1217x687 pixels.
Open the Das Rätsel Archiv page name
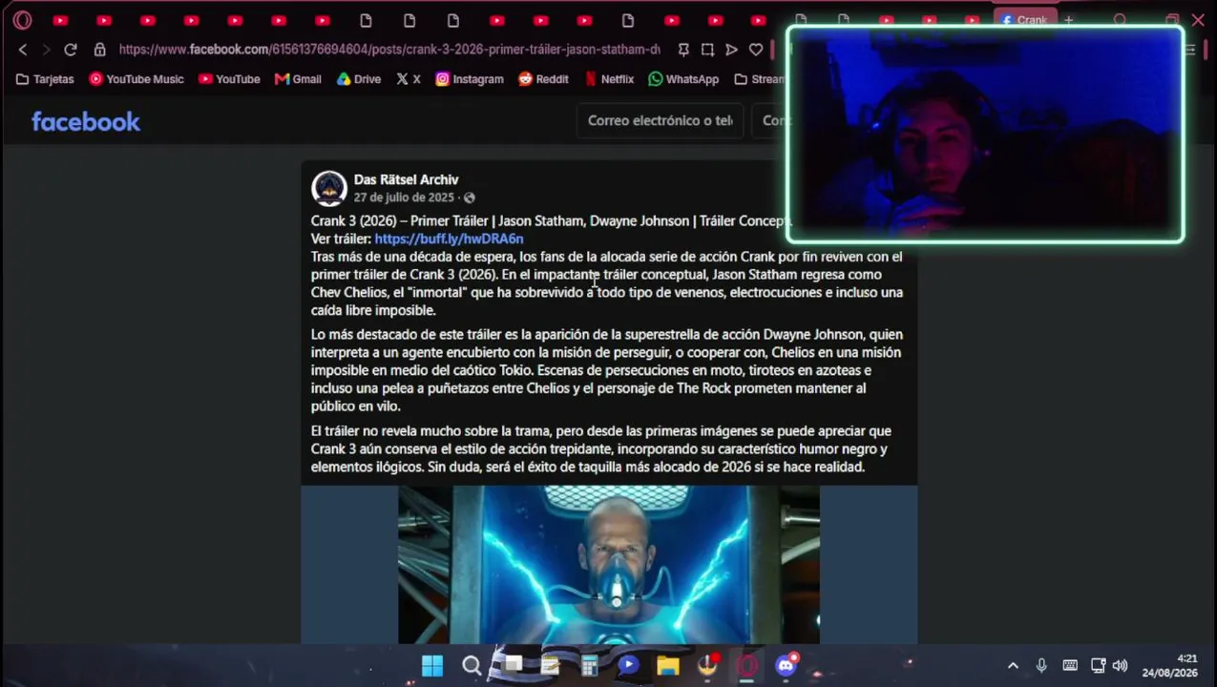pyautogui.click(x=406, y=179)
